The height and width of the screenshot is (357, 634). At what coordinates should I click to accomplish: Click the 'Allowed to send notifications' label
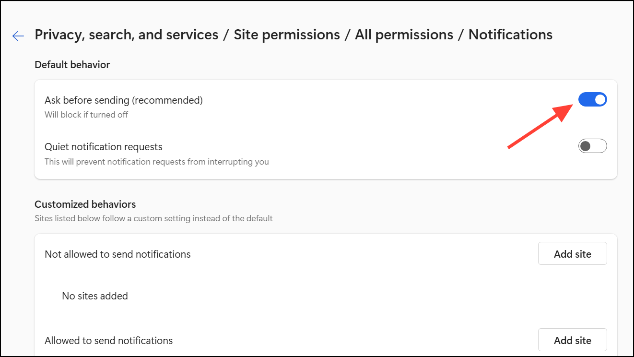coord(109,341)
